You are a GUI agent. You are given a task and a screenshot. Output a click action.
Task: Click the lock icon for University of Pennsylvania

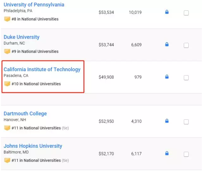click(x=167, y=12)
